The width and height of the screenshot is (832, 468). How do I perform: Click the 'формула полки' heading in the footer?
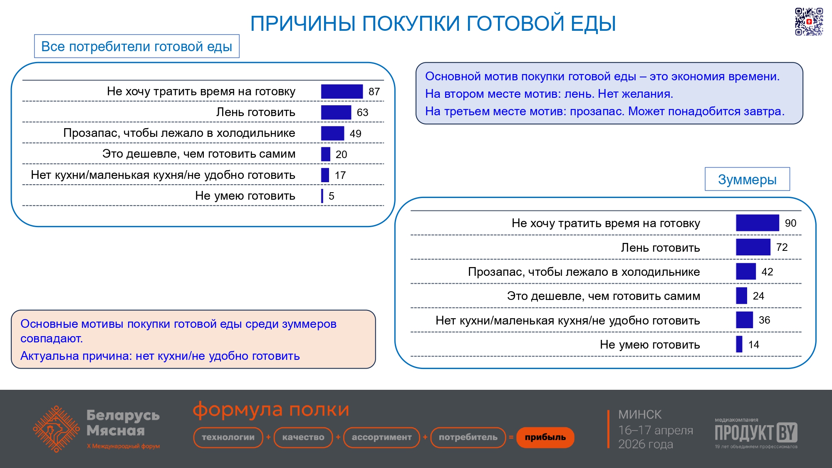point(271,410)
